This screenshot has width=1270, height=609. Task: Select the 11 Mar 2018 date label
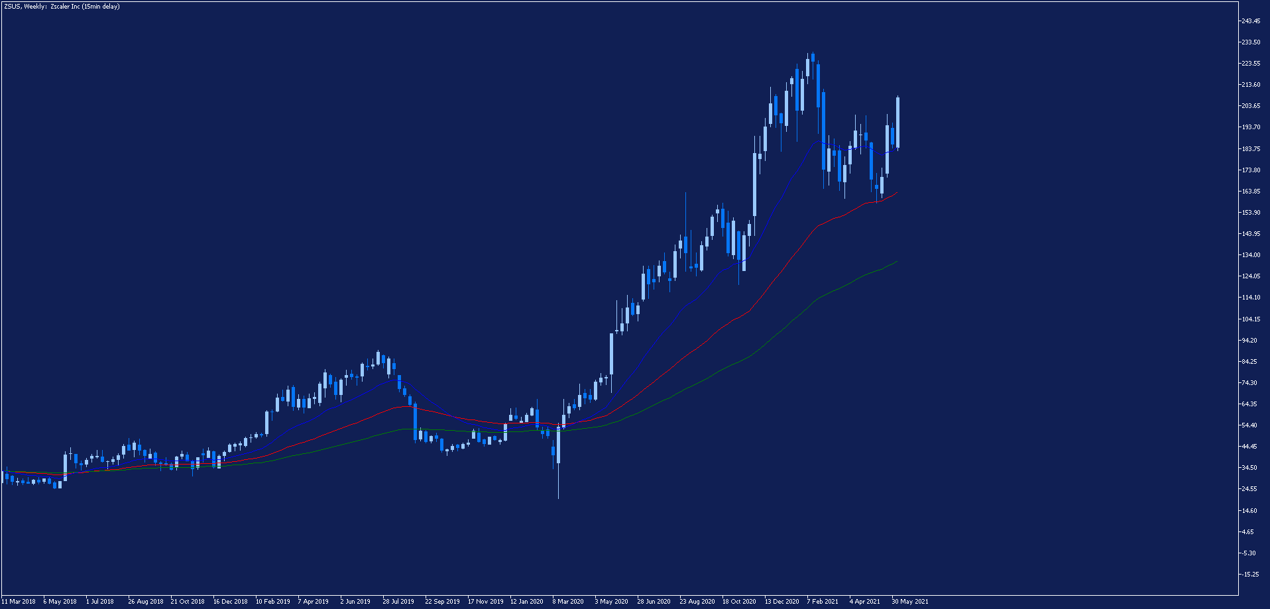click(x=19, y=602)
